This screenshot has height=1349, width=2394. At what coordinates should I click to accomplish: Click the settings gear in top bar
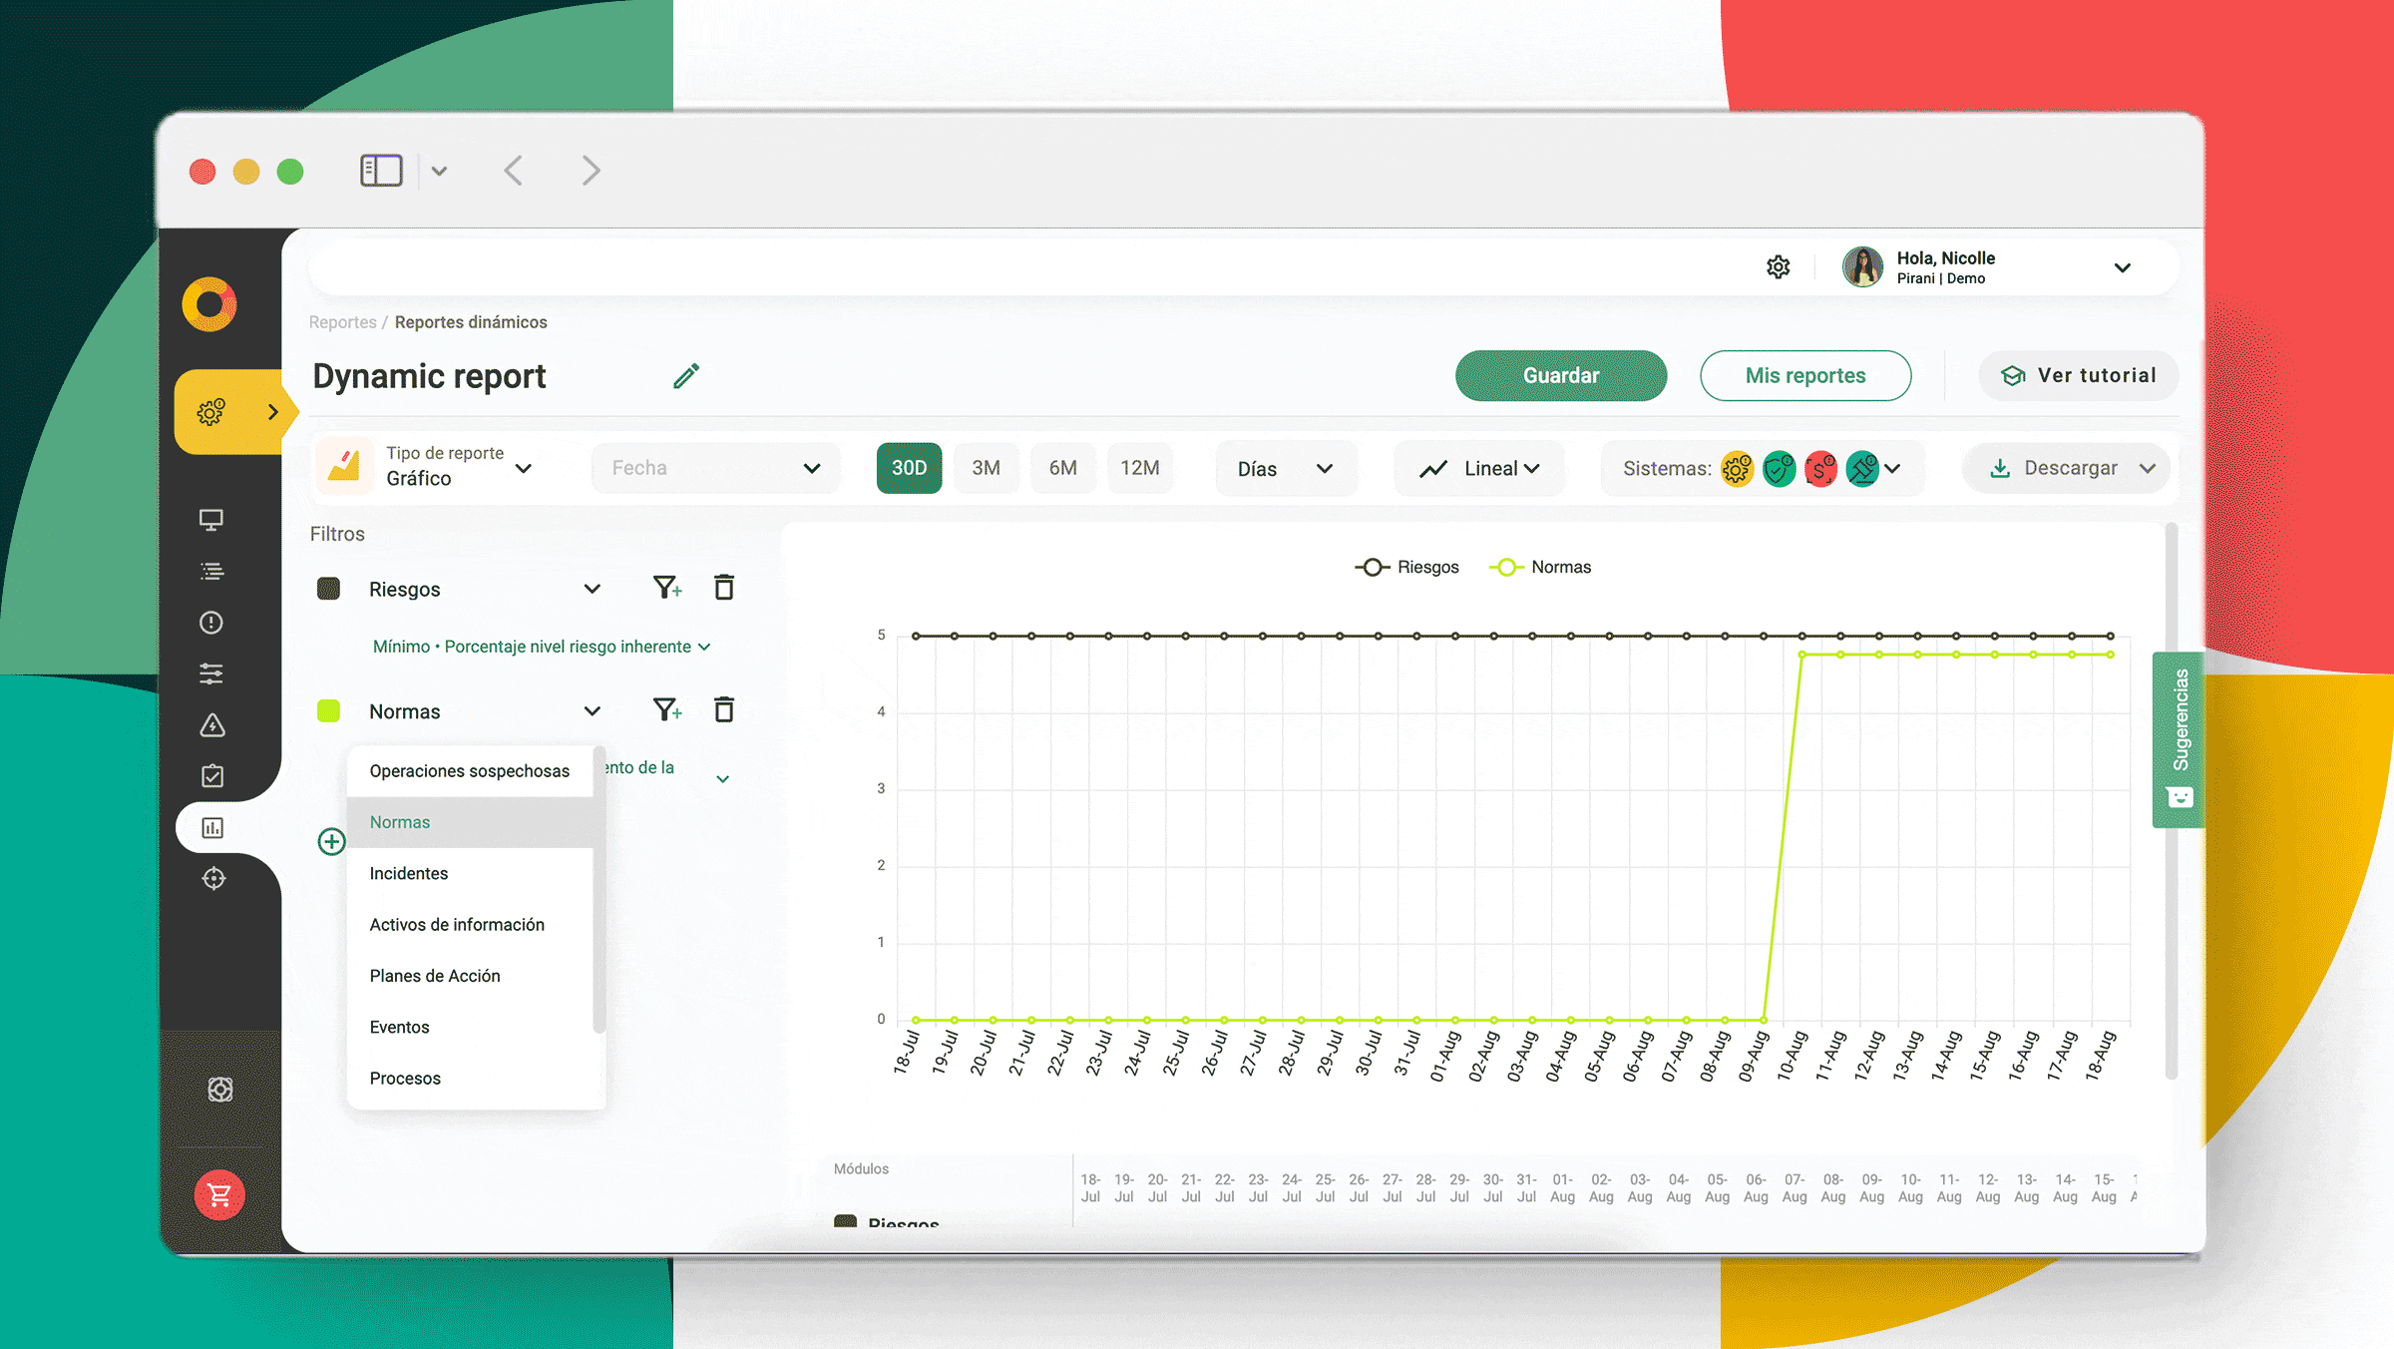(1778, 267)
